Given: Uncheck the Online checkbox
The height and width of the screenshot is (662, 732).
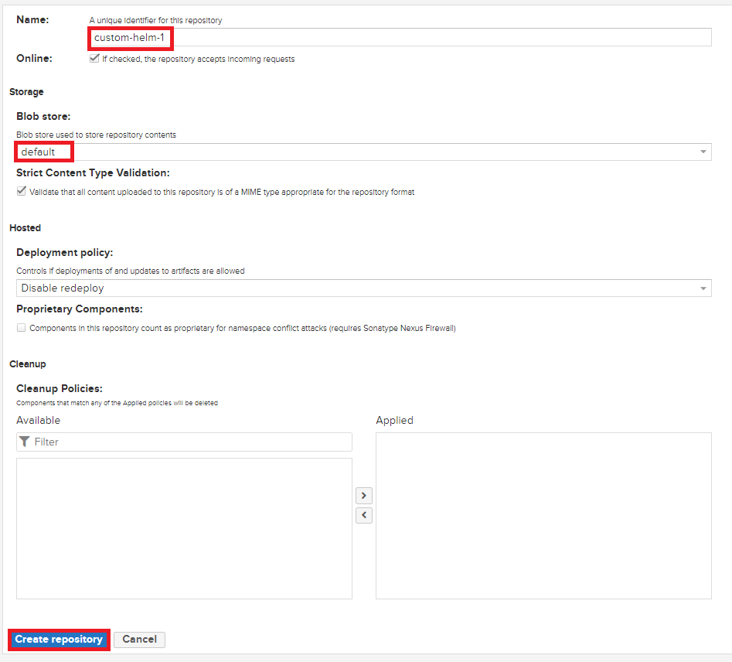Looking at the screenshot, I should [x=94, y=58].
